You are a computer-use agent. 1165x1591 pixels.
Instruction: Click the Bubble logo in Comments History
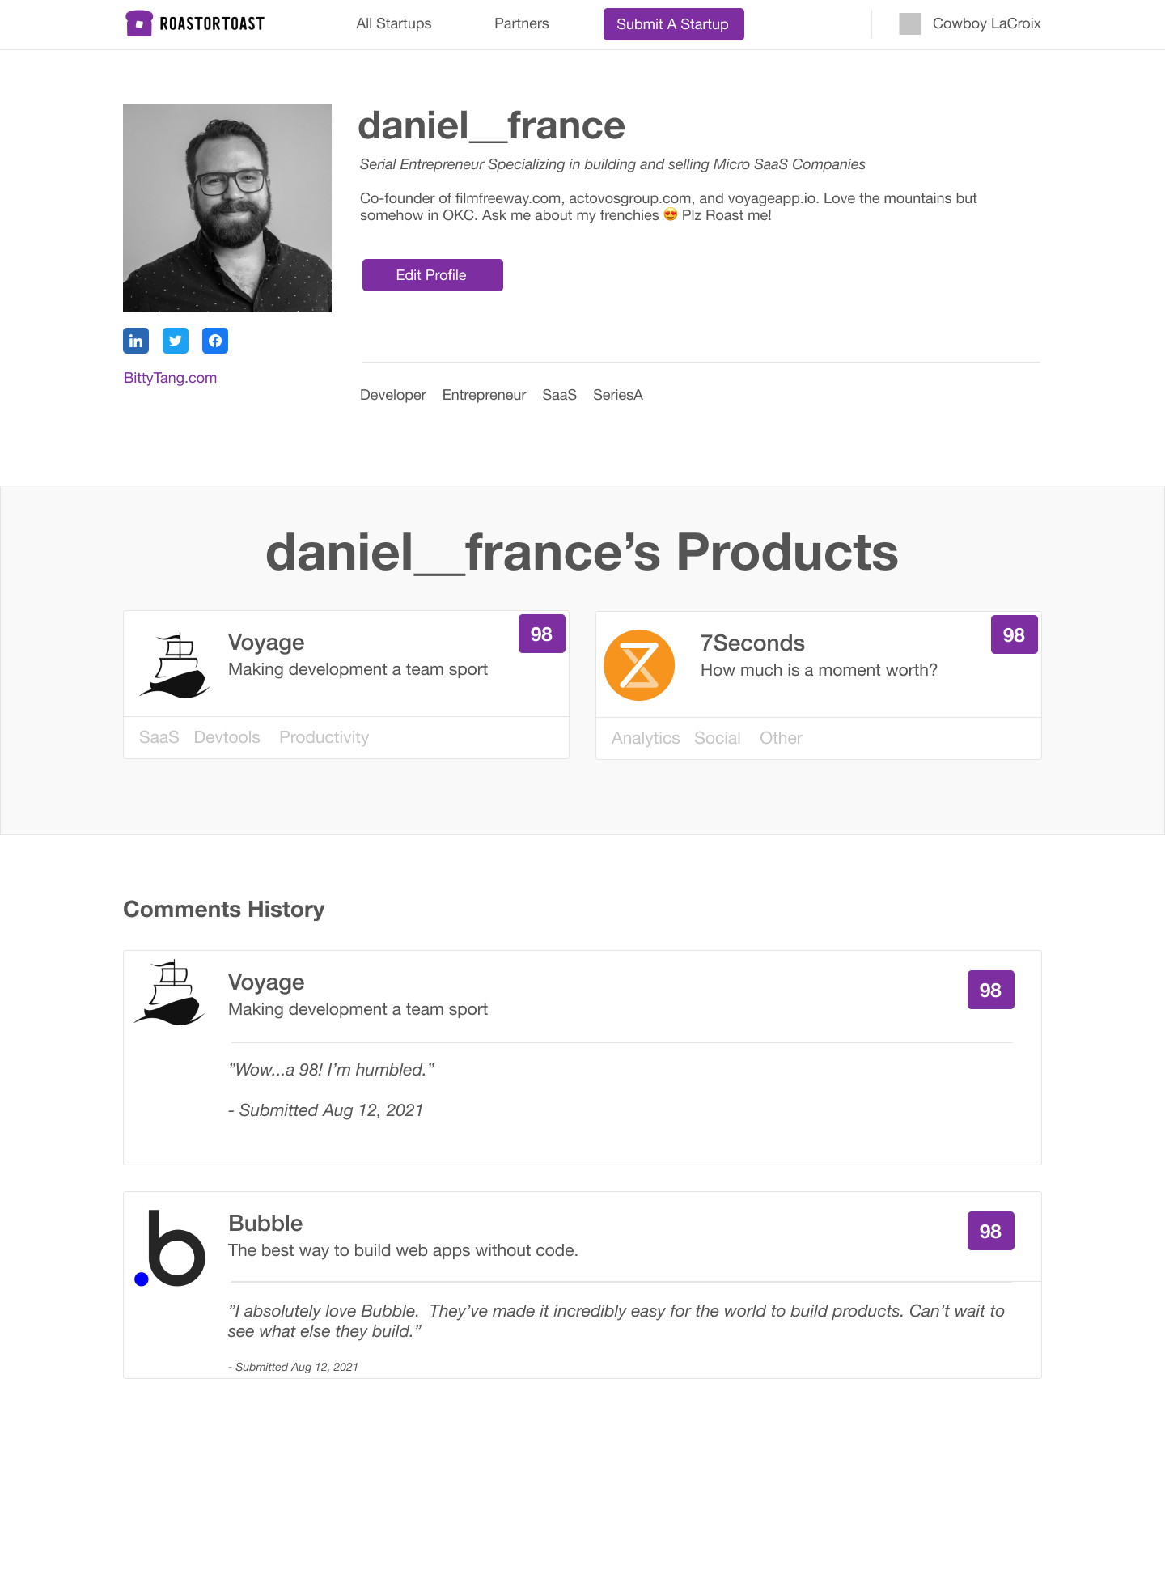171,1248
